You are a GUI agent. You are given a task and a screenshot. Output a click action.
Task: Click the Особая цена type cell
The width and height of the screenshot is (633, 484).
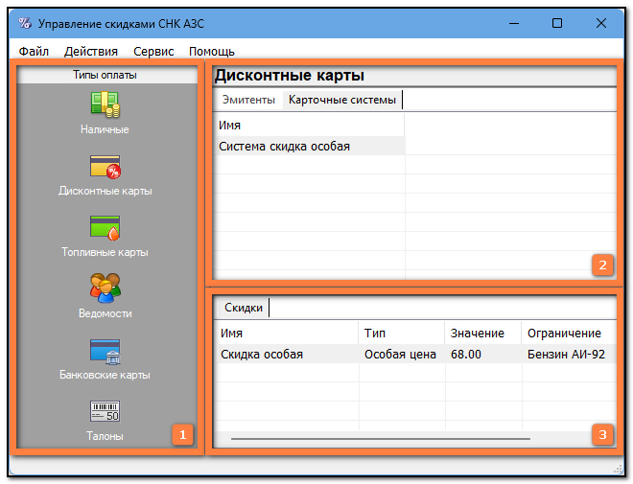click(x=402, y=354)
